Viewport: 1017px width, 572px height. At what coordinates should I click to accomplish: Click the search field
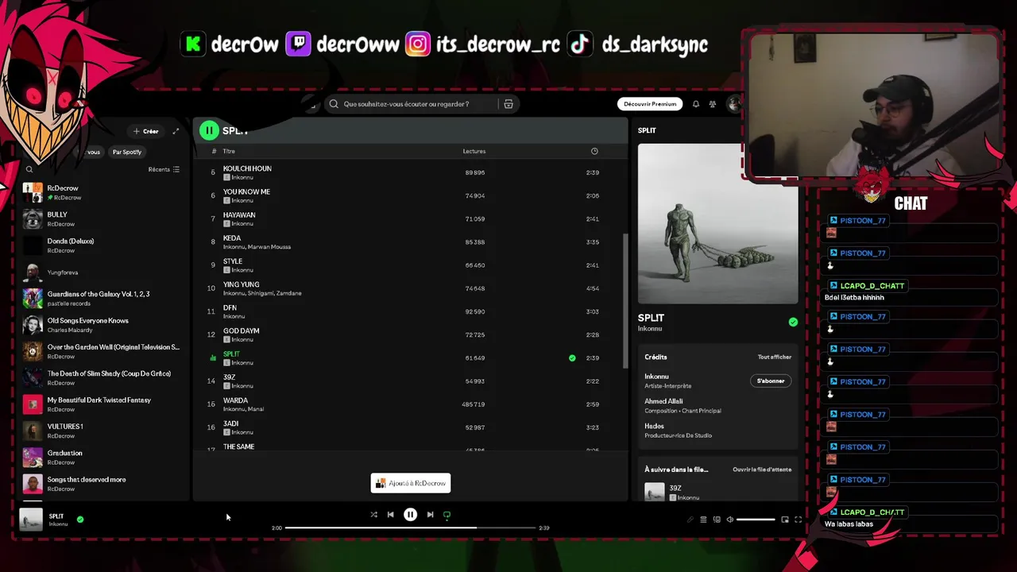(421, 104)
